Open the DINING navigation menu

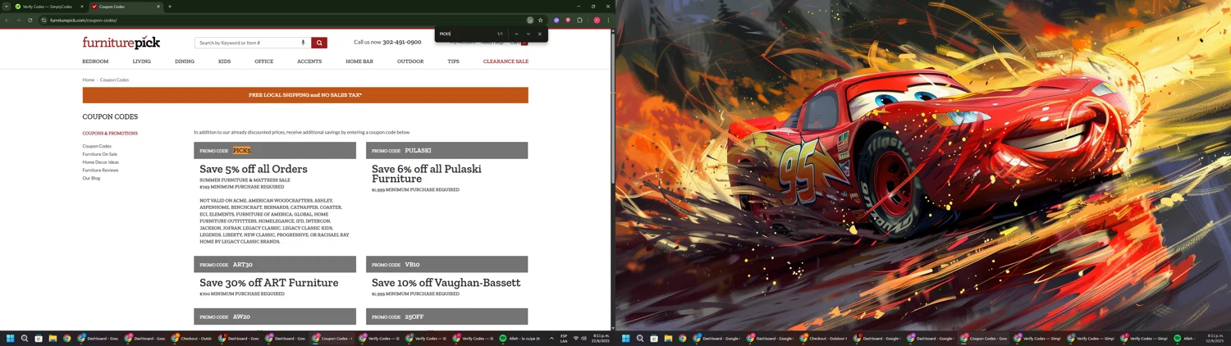click(185, 61)
